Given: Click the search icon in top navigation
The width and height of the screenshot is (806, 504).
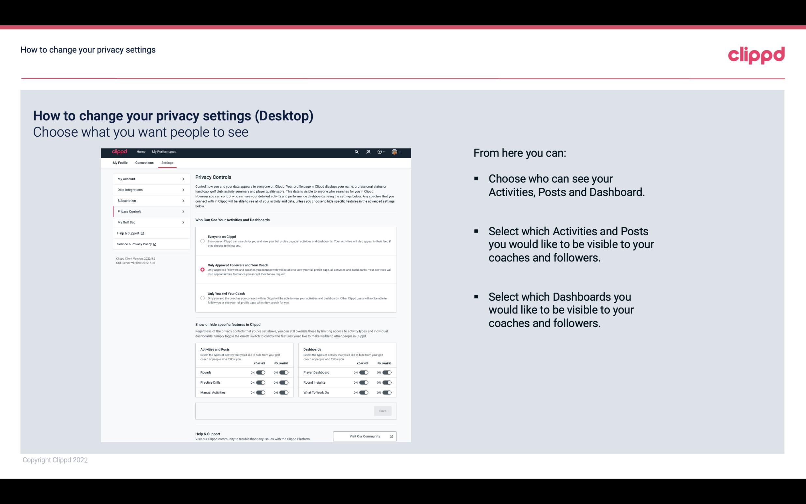Looking at the screenshot, I should point(356,152).
